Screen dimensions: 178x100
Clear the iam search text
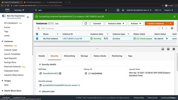[106, 10]
